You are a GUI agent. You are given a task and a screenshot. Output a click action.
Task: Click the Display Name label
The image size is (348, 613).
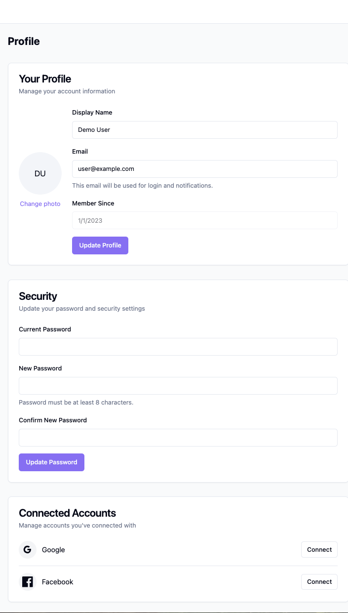[x=92, y=113]
